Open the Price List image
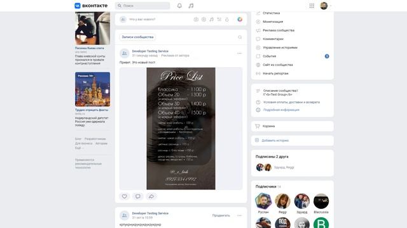 click(x=181, y=129)
